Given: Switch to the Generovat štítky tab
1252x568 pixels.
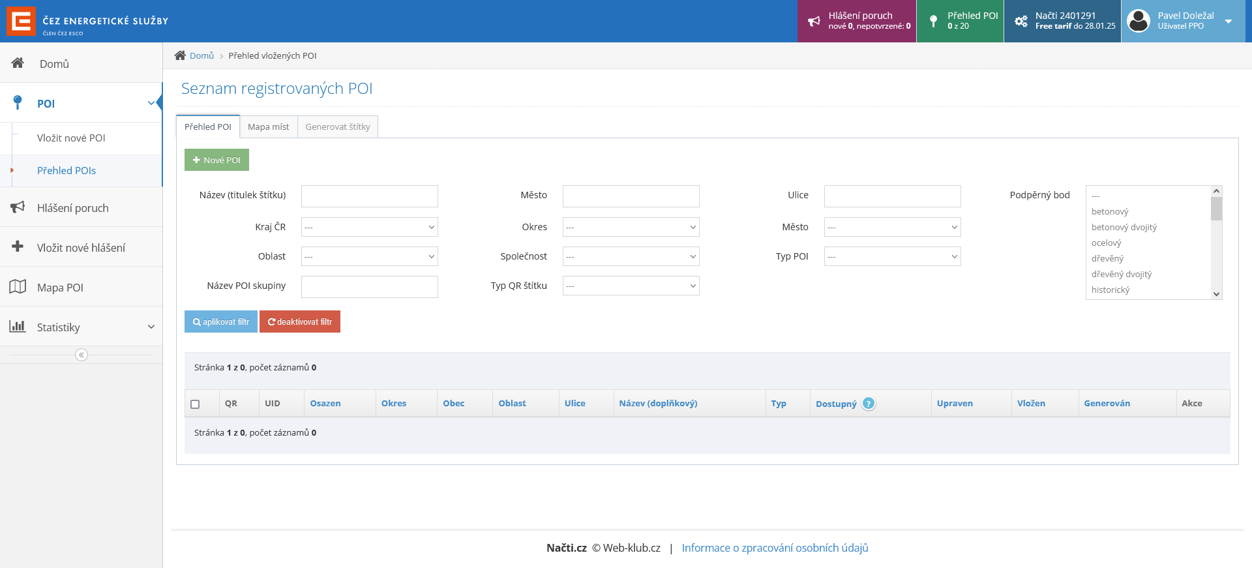Looking at the screenshot, I should coord(337,127).
